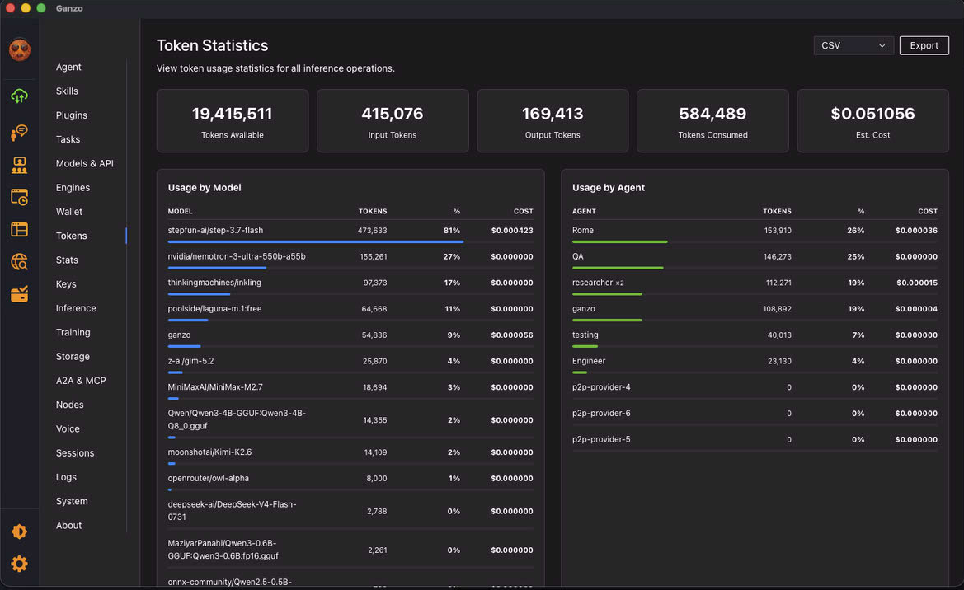Screen dimensions: 964x590
Task: Select the Engines menu item
Action: click(x=73, y=187)
